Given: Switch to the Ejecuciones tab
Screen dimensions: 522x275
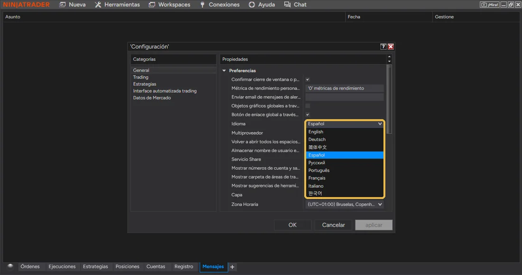Looking at the screenshot, I should (62, 266).
